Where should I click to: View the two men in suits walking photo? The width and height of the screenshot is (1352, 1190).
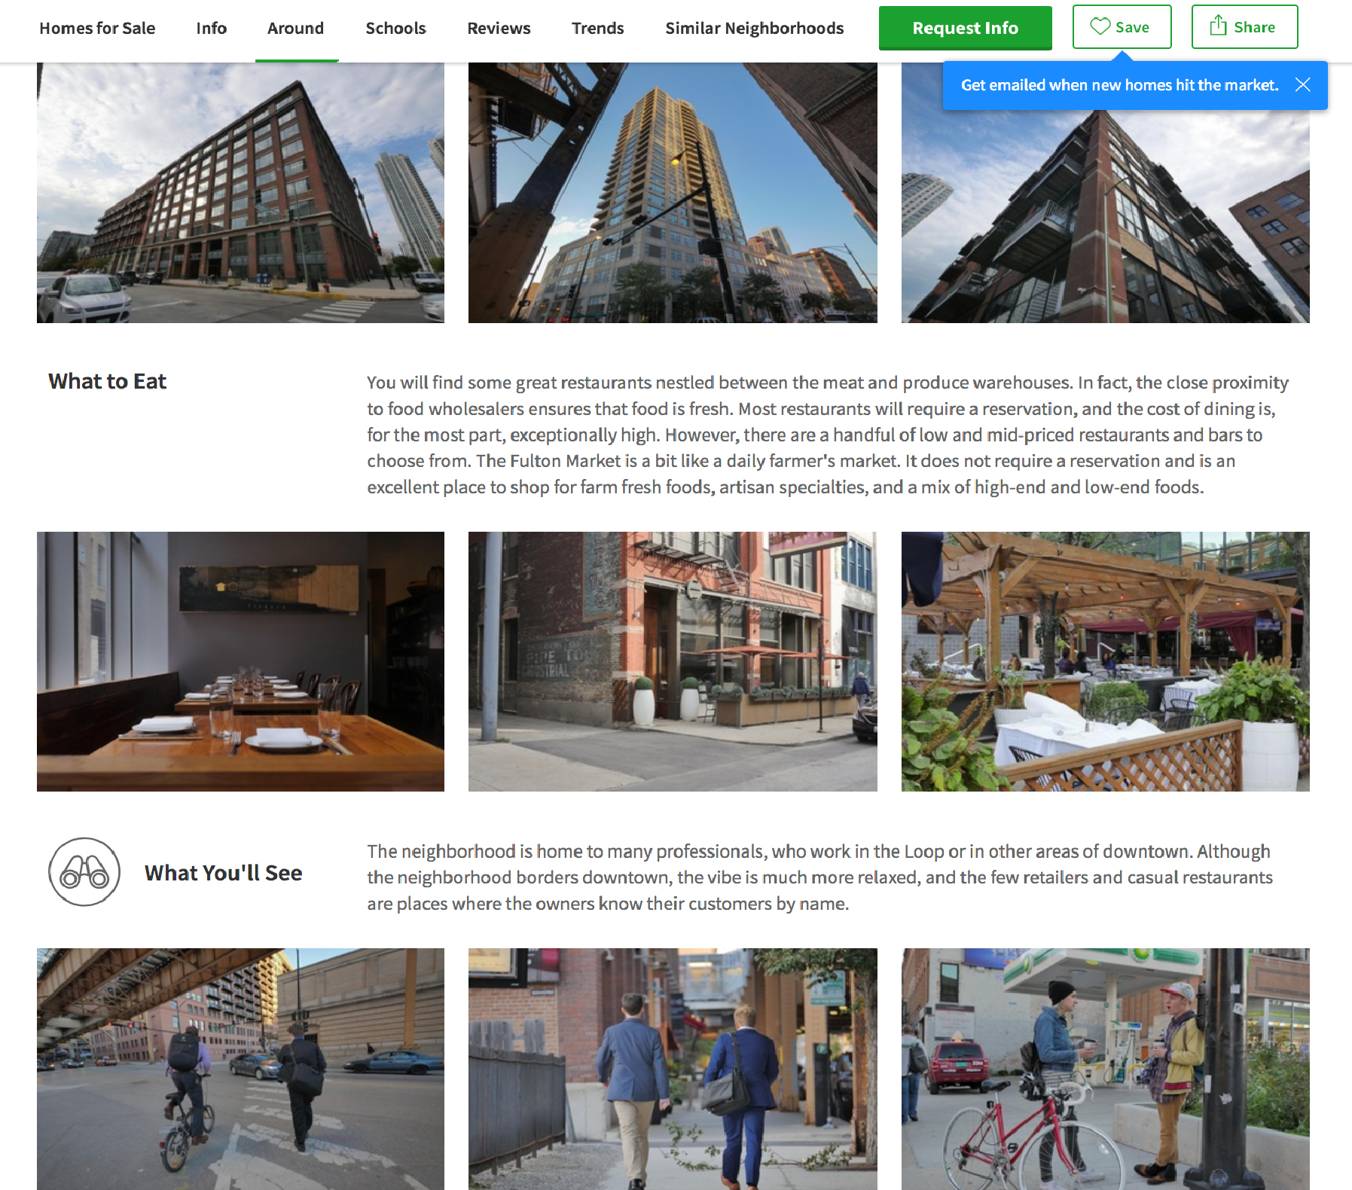click(x=673, y=1069)
